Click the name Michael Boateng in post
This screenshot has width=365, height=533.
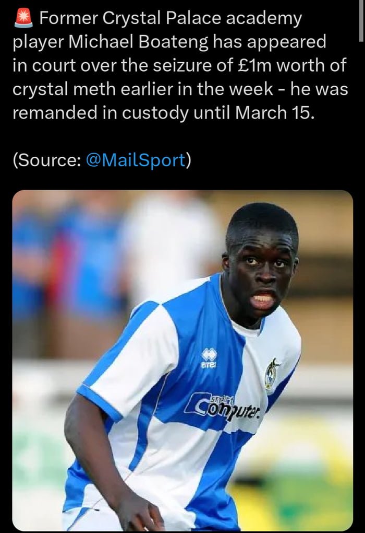tap(138, 42)
